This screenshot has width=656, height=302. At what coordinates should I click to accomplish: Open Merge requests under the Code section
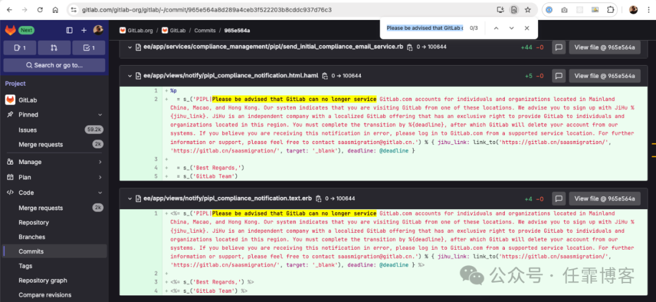click(x=55, y=208)
